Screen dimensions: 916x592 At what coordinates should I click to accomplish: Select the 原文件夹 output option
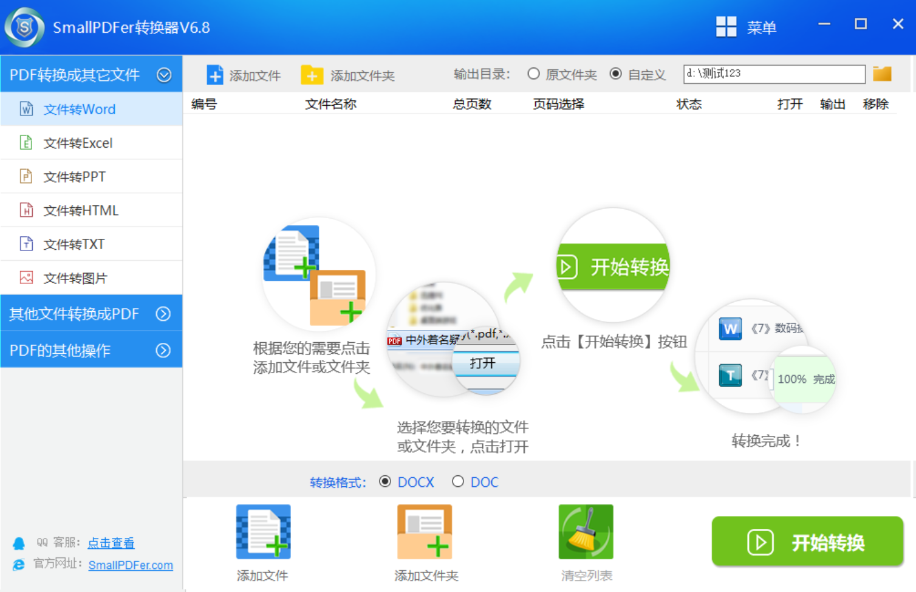(533, 74)
